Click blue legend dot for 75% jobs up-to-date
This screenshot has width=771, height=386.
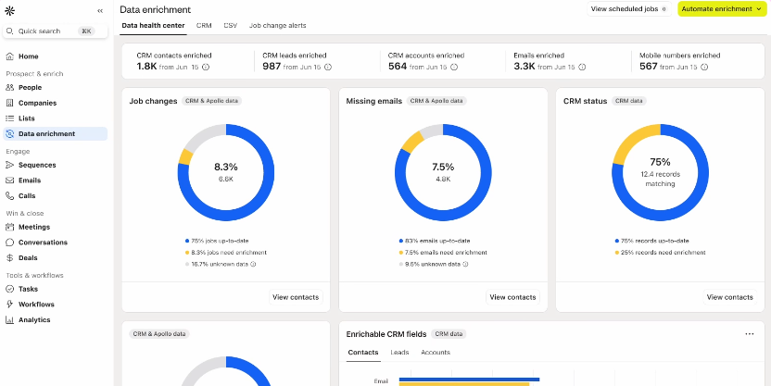tap(187, 241)
